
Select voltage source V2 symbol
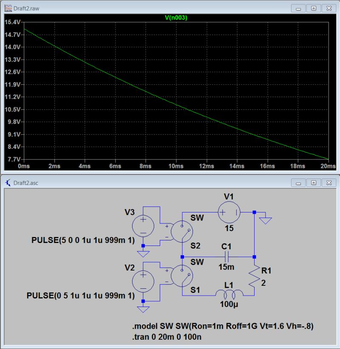(143, 280)
